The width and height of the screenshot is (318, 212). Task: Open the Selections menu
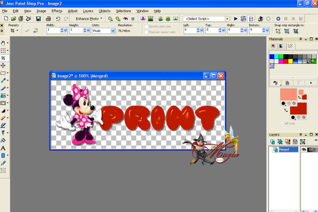pyautogui.click(x=123, y=11)
